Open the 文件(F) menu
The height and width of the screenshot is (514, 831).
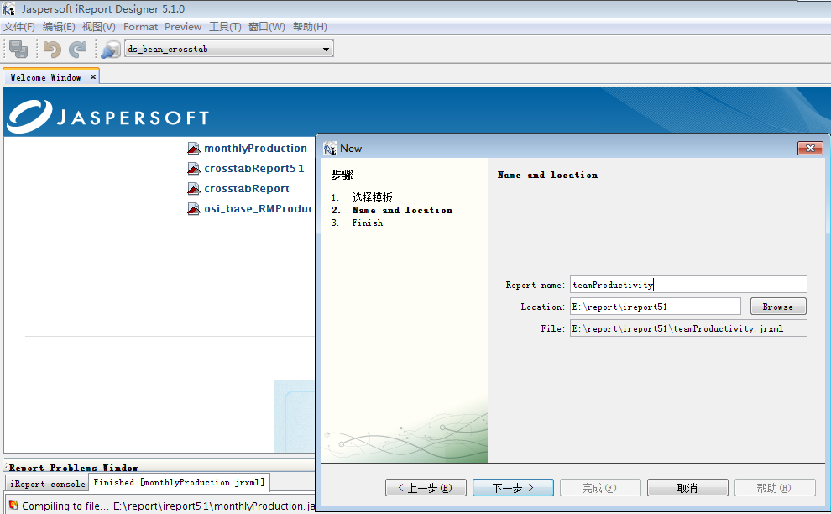[19, 27]
